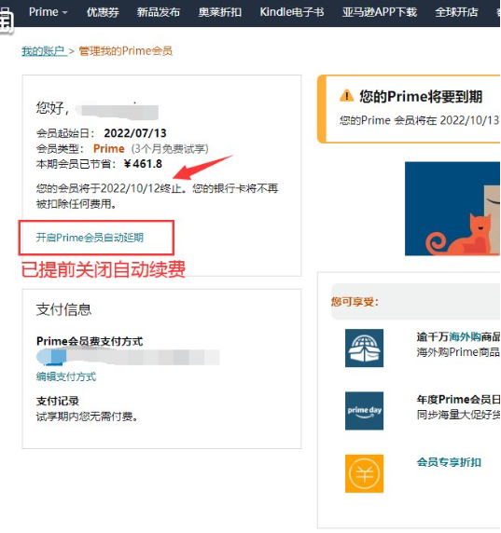Click the 管理我的Prime会员 breadcrumb

click(x=126, y=51)
